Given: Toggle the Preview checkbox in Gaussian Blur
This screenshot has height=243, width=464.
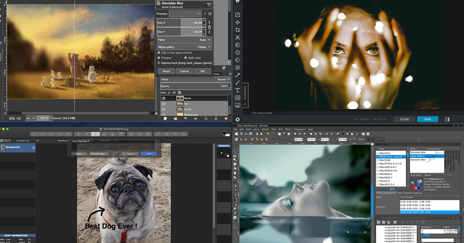Looking at the screenshot, I should click(159, 58).
